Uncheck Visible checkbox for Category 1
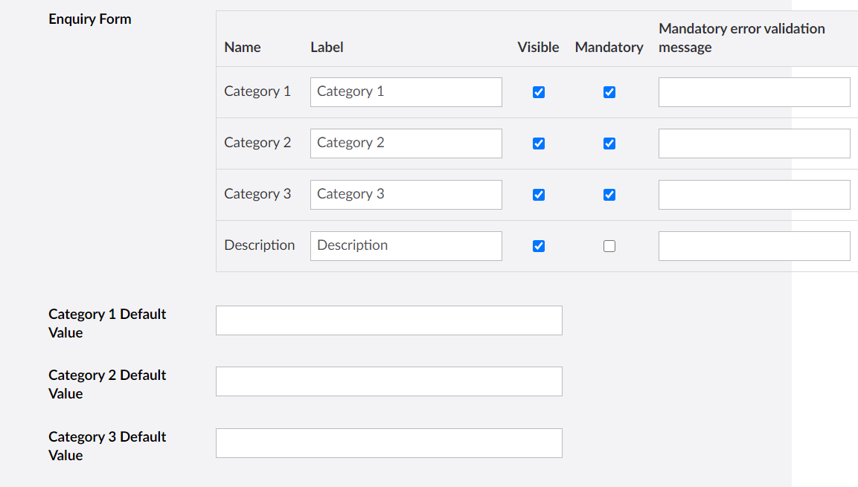This screenshot has height=487, width=858. 539,92
